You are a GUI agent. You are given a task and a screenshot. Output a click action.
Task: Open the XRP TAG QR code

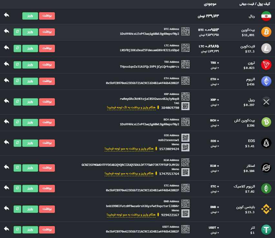[x=185, y=106]
